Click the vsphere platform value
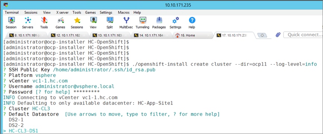 click(x=45, y=75)
